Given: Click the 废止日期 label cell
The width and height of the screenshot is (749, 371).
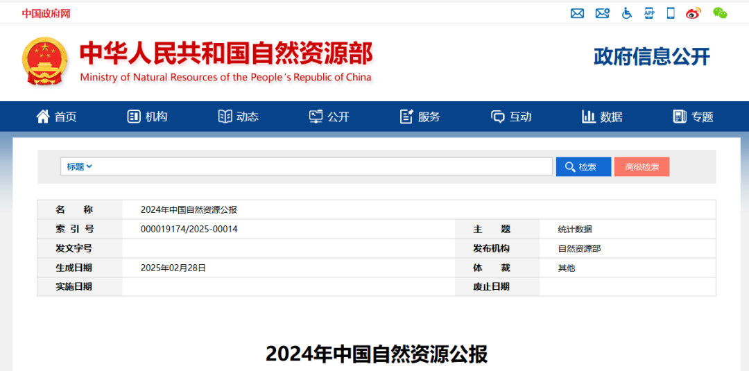Looking at the screenshot, I should 497,287.
